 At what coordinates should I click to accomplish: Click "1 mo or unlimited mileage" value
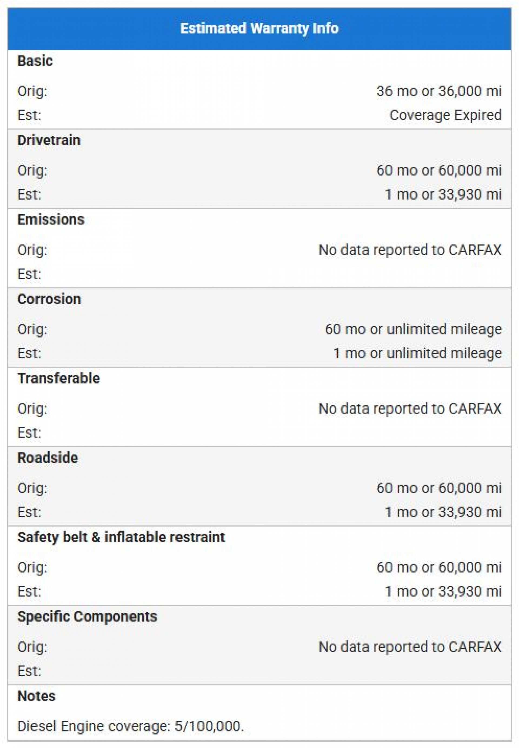418,353
